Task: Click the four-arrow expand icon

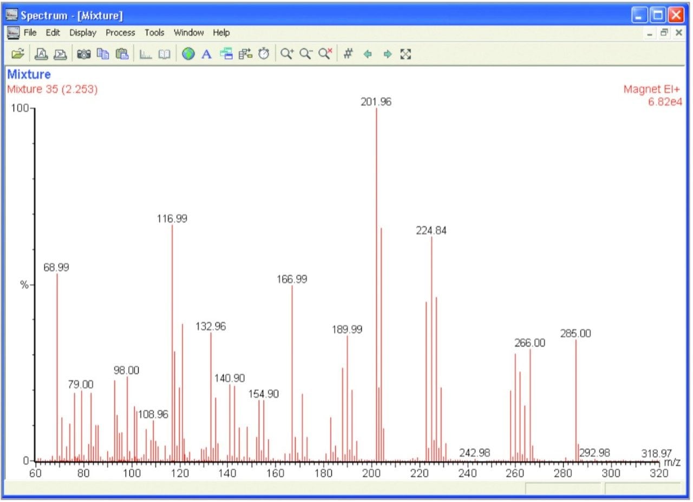Action: click(406, 54)
